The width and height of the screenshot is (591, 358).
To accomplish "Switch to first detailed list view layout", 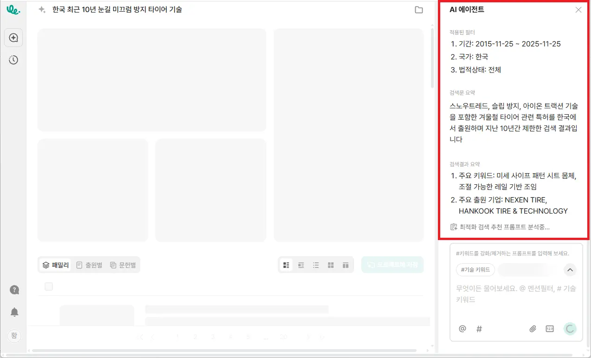I will tap(286, 265).
